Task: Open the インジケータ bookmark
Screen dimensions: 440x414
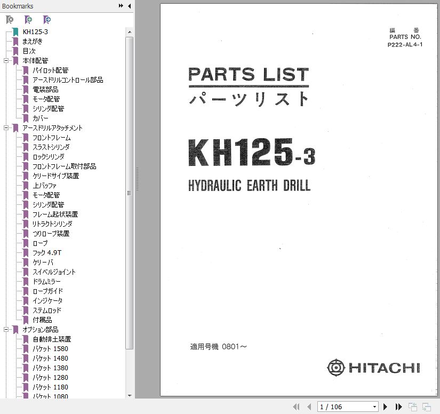Action: tap(47, 300)
